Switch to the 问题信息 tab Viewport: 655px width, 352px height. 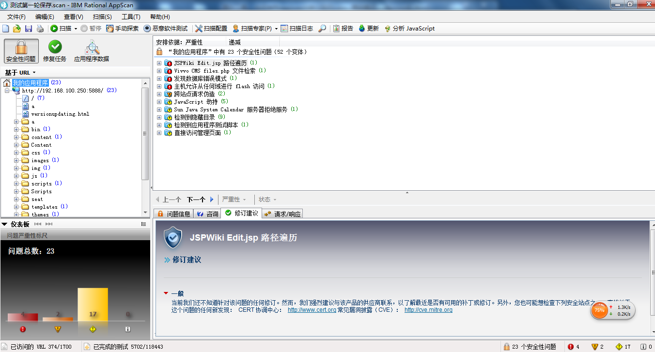[173, 214]
